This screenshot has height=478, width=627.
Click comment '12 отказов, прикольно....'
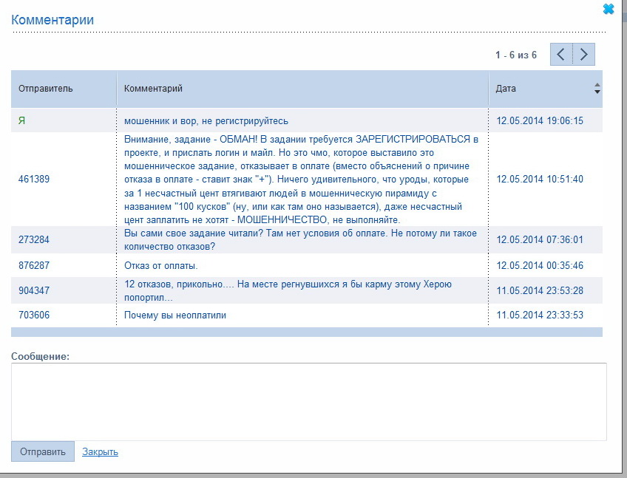coord(288,291)
